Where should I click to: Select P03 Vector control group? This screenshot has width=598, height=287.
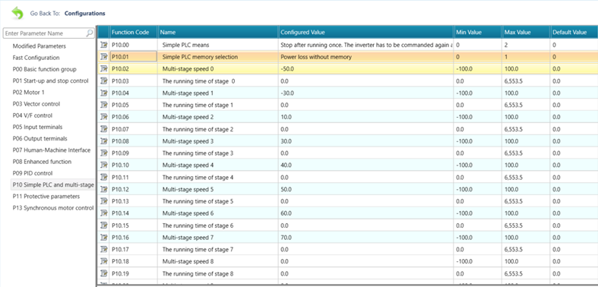click(x=36, y=104)
